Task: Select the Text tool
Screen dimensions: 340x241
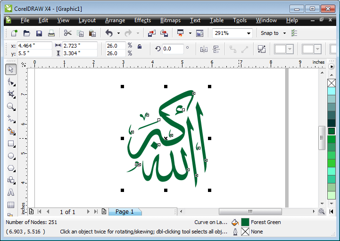Action: pyautogui.click(x=11, y=192)
